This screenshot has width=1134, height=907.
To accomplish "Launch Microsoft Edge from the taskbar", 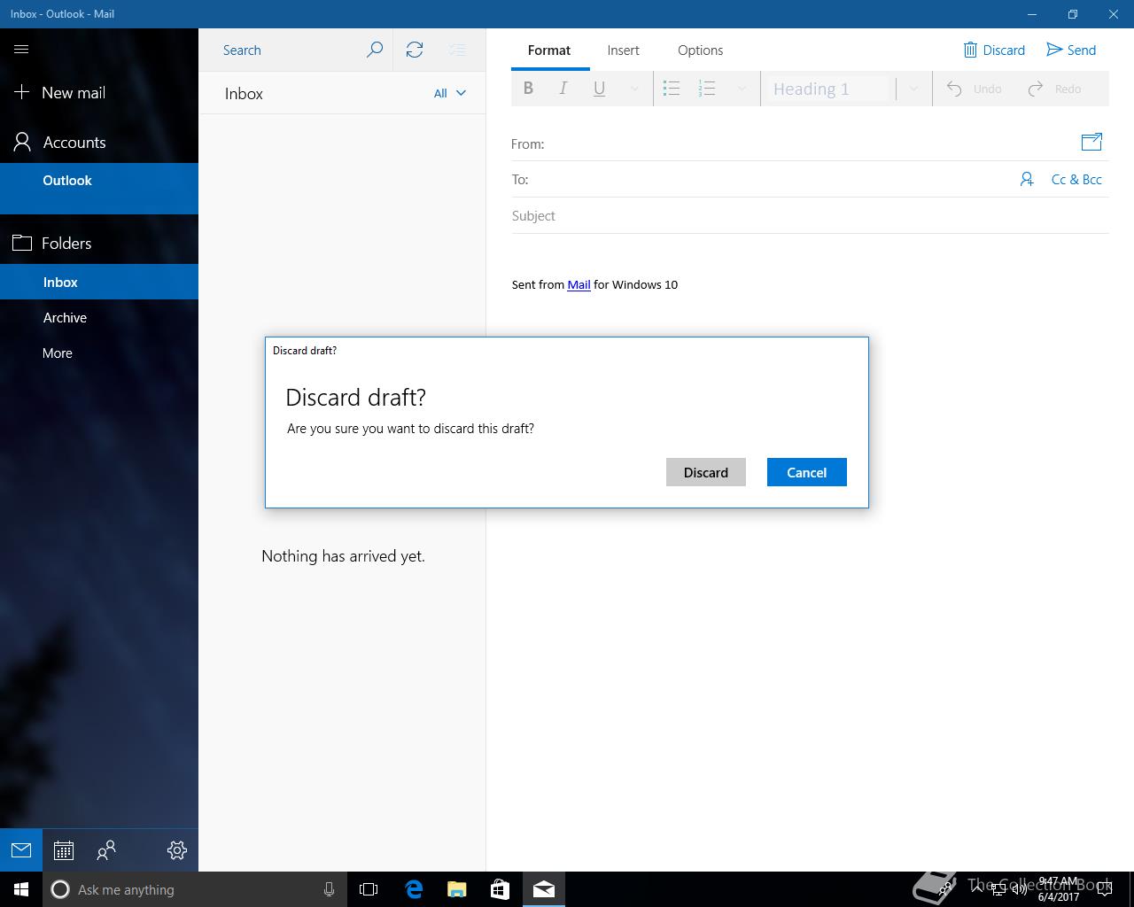I will [414, 889].
